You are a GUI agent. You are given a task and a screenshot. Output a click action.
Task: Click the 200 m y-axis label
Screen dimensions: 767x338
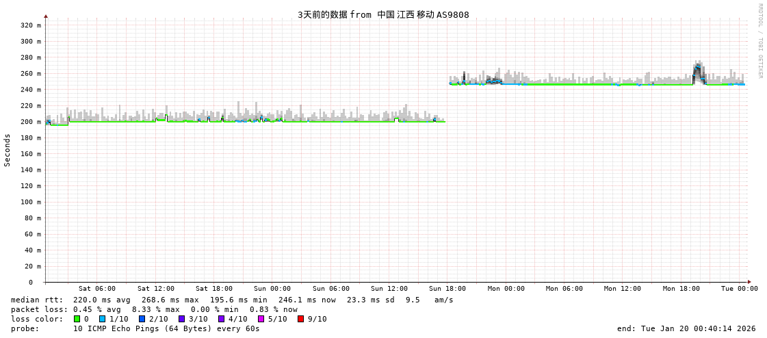(31, 122)
